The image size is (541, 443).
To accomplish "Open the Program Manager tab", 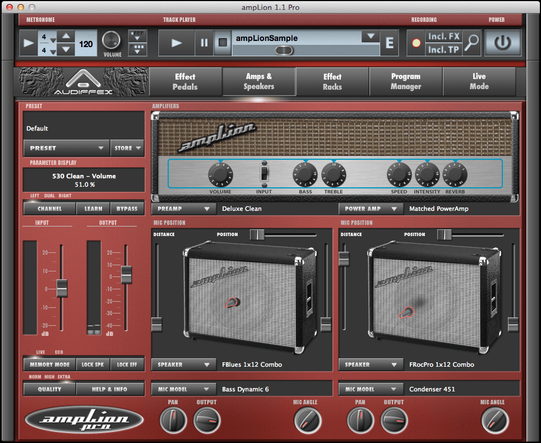I will (x=405, y=81).
